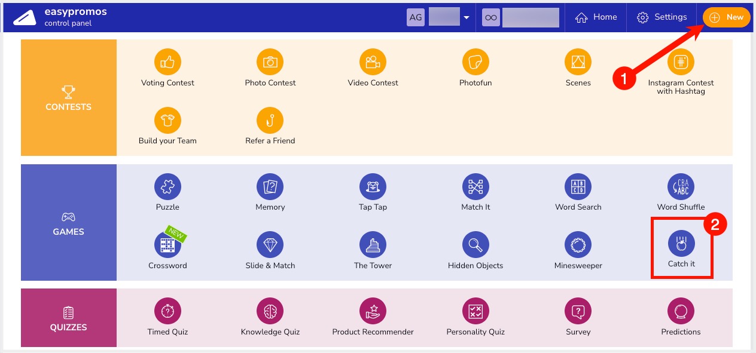Open the Memory game icon
This screenshot has width=756, height=353.
(x=270, y=186)
